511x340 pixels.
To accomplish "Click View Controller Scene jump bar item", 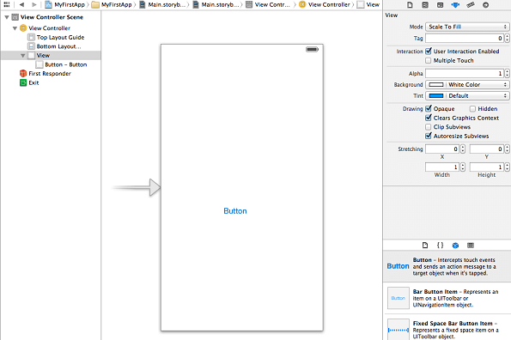I will 268,4.
